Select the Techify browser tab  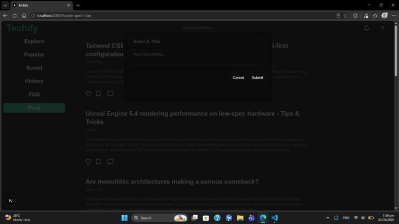tap(42, 5)
